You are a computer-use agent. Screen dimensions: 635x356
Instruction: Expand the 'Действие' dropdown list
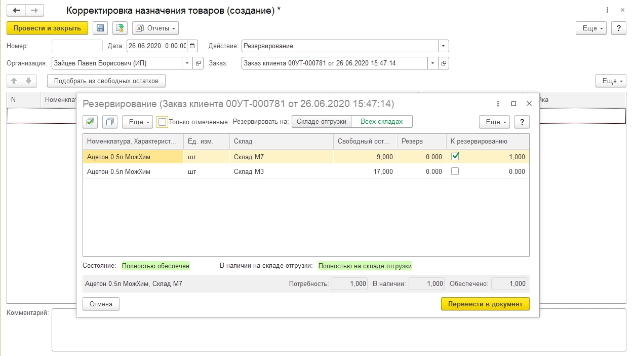tap(444, 46)
